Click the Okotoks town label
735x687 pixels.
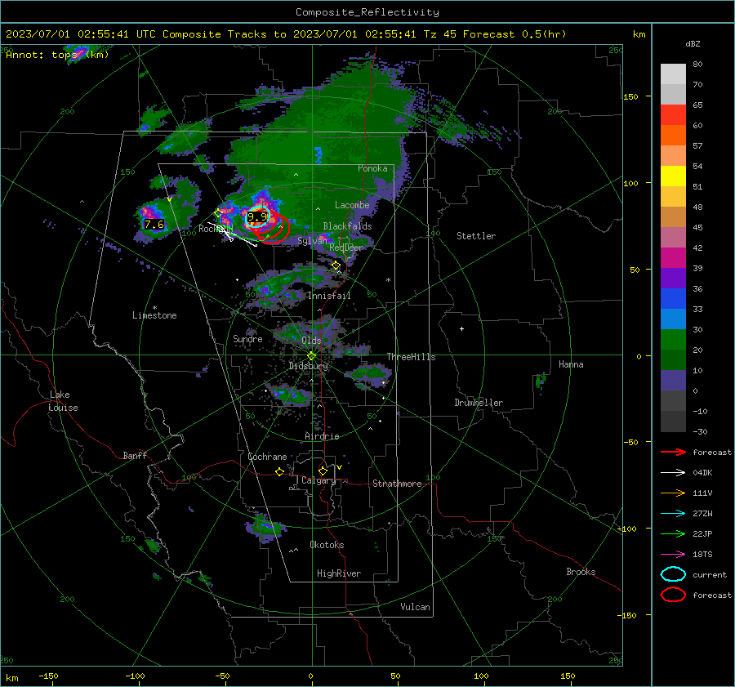click(x=327, y=545)
